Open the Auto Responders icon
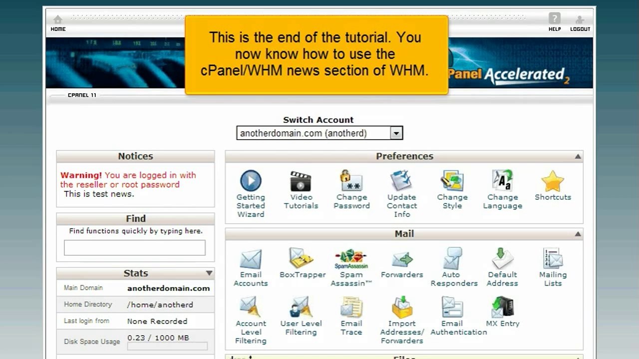This screenshot has width=639, height=359. [452, 259]
